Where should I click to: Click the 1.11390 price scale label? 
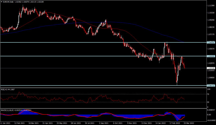(211, 6)
